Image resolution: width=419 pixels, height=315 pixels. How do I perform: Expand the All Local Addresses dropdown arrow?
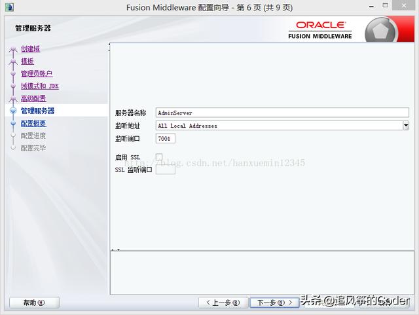[x=406, y=126]
